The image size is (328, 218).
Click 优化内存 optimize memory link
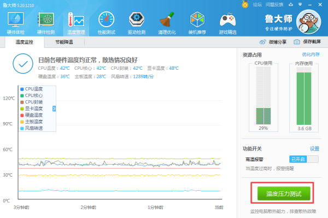coord(311,55)
